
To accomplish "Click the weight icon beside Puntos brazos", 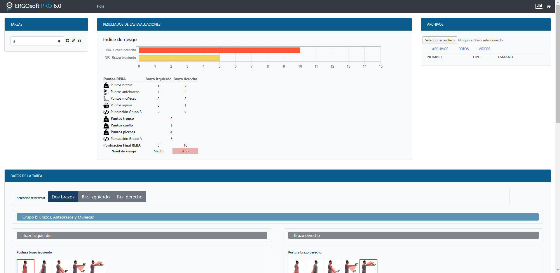I will [106, 85].
